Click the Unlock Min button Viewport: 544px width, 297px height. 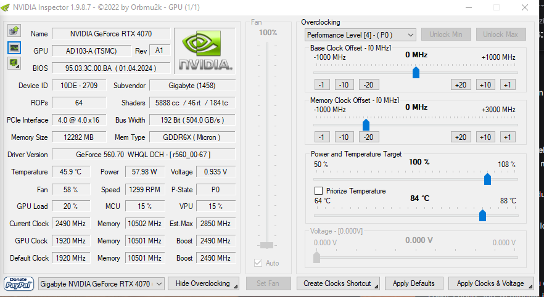(446, 35)
